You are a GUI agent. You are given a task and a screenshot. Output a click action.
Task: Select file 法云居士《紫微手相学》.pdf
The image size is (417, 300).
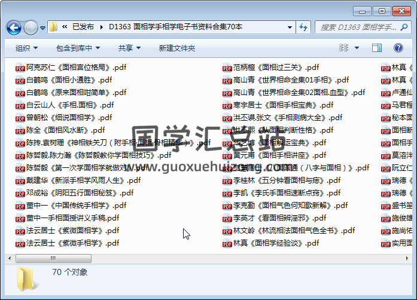[x=68, y=243]
